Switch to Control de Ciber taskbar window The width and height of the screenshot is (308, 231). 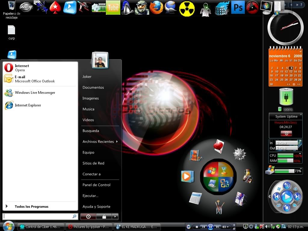pos(41,227)
